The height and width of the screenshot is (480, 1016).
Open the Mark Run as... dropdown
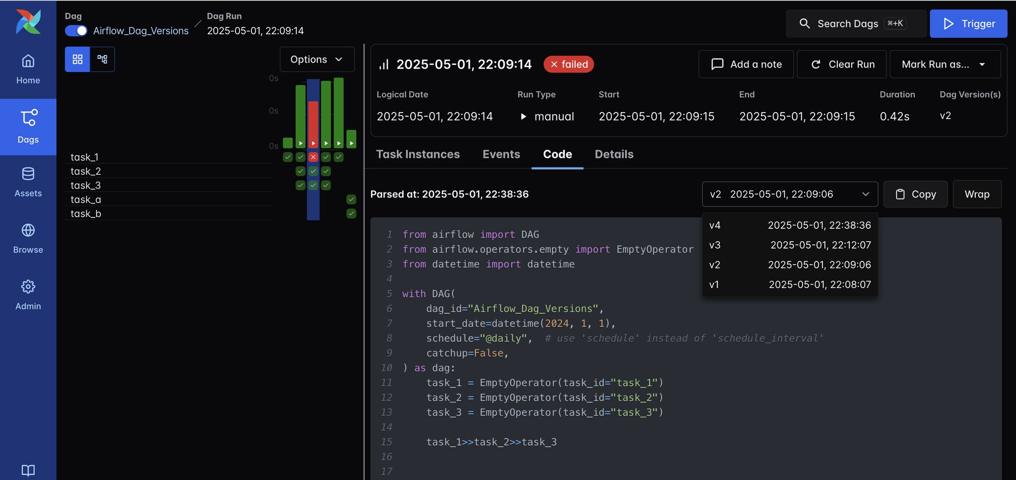coord(945,65)
